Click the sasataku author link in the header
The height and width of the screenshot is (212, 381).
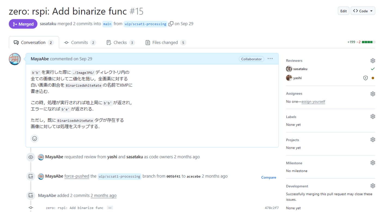click(x=48, y=24)
